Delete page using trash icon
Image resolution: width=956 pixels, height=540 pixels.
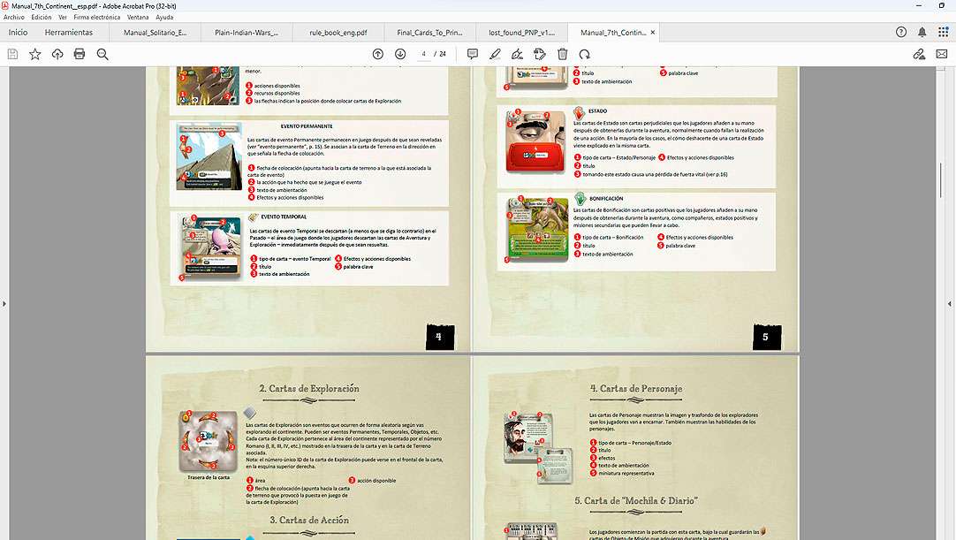(x=562, y=54)
